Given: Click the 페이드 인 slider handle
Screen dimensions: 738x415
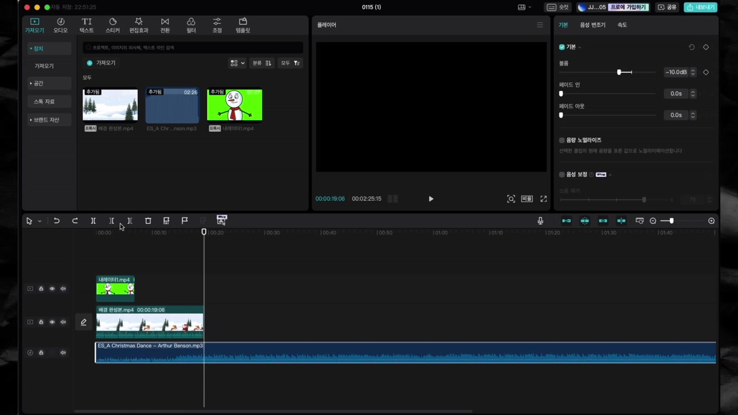Looking at the screenshot, I should [561, 93].
